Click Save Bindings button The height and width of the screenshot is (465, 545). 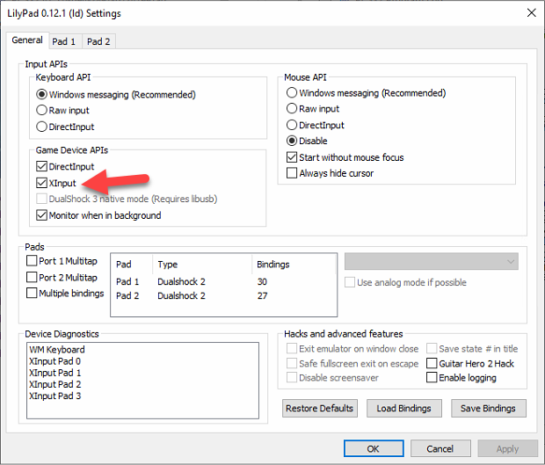(489, 408)
